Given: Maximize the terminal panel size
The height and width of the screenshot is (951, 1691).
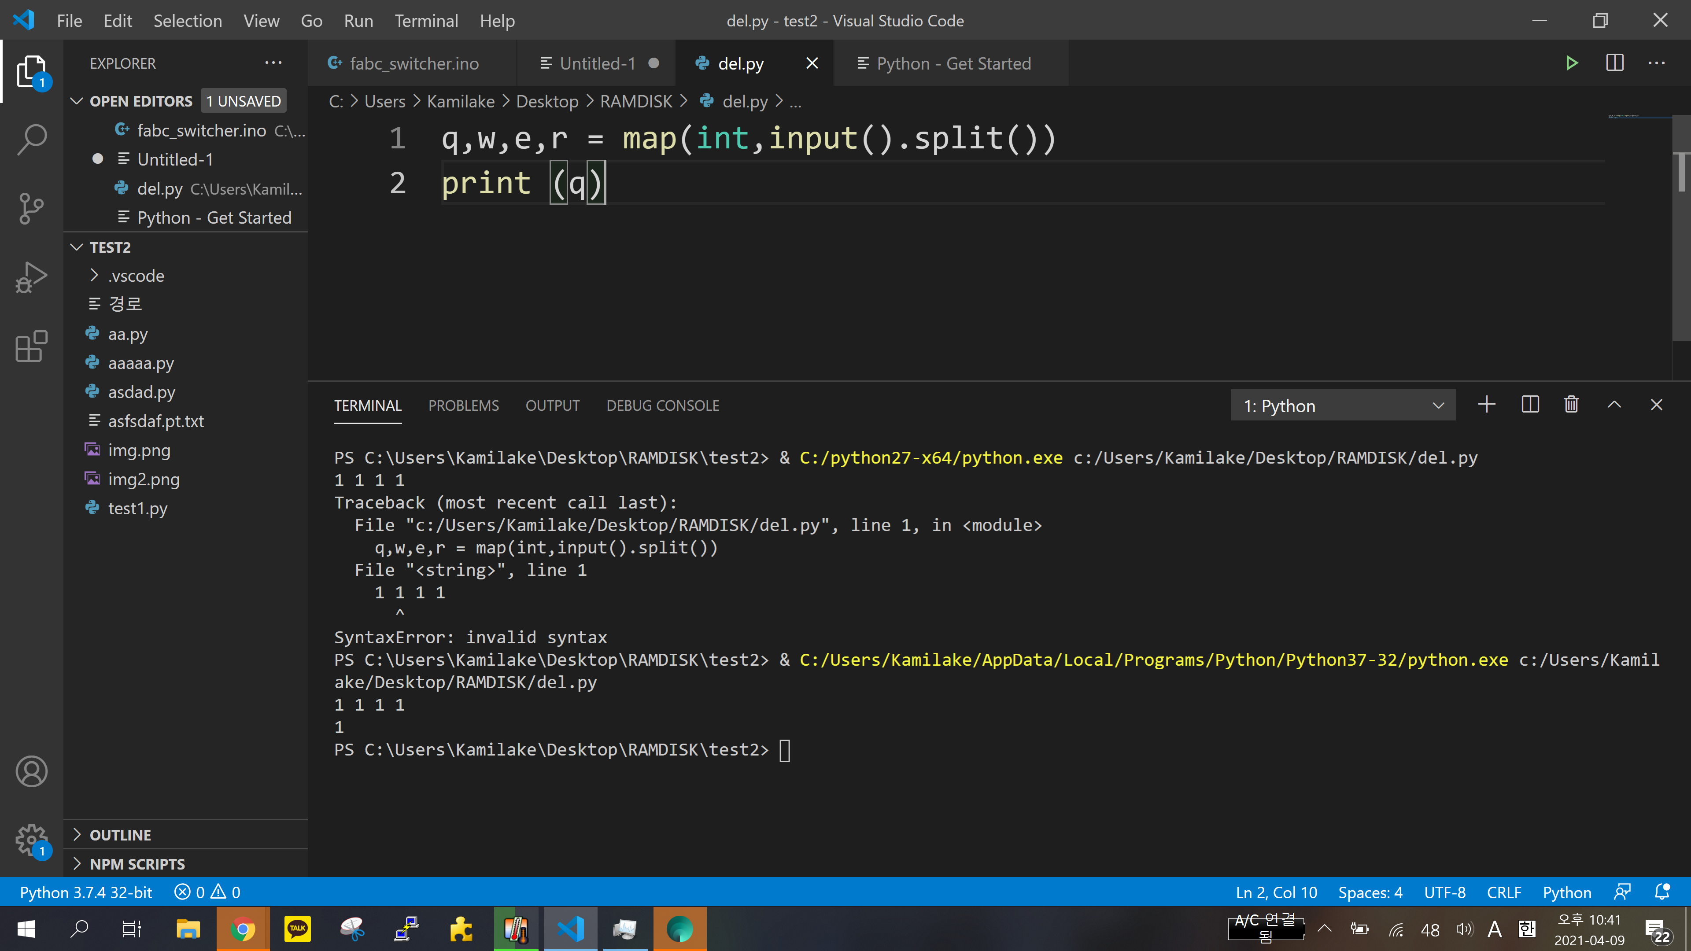Looking at the screenshot, I should coord(1613,405).
